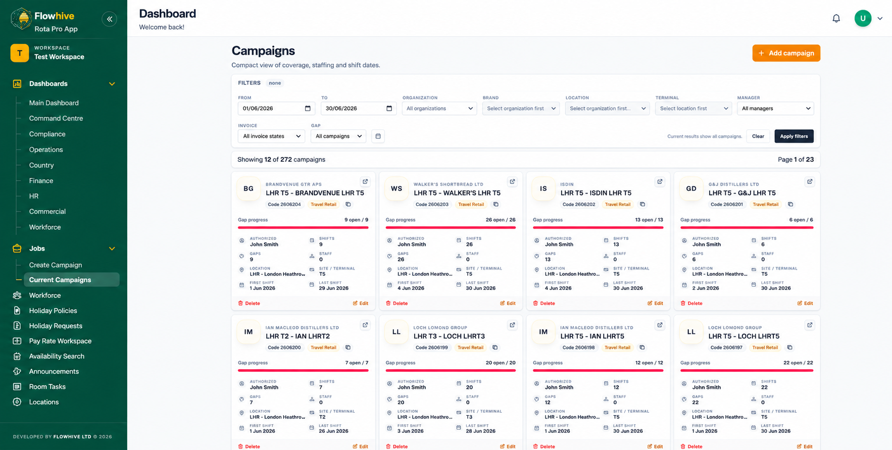The width and height of the screenshot is (892, 450).
Task: Open the user avatar menu
Action: click(x=863, y=19)
